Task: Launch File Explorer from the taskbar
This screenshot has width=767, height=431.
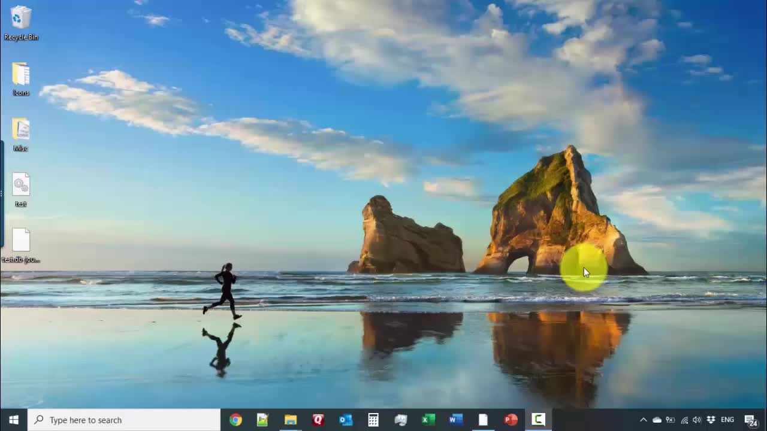Action: (x=291, y=420)
